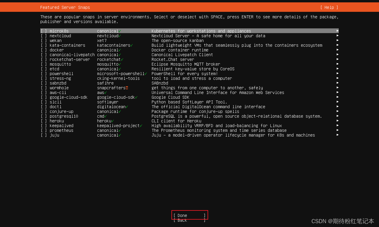Select the docker snap checkbox
This screenshot has height=227, width=379.
point(44,50)
